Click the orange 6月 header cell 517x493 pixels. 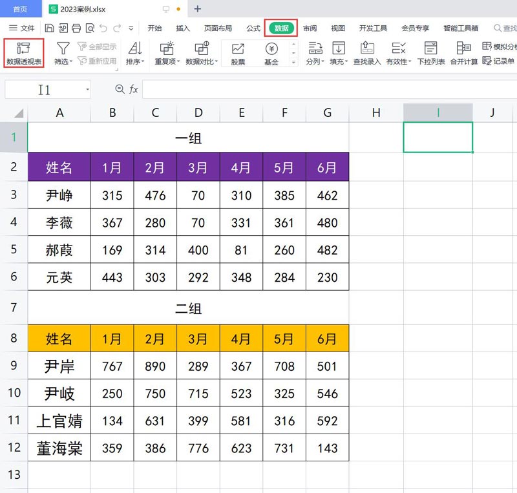click(x=328, y=339)
